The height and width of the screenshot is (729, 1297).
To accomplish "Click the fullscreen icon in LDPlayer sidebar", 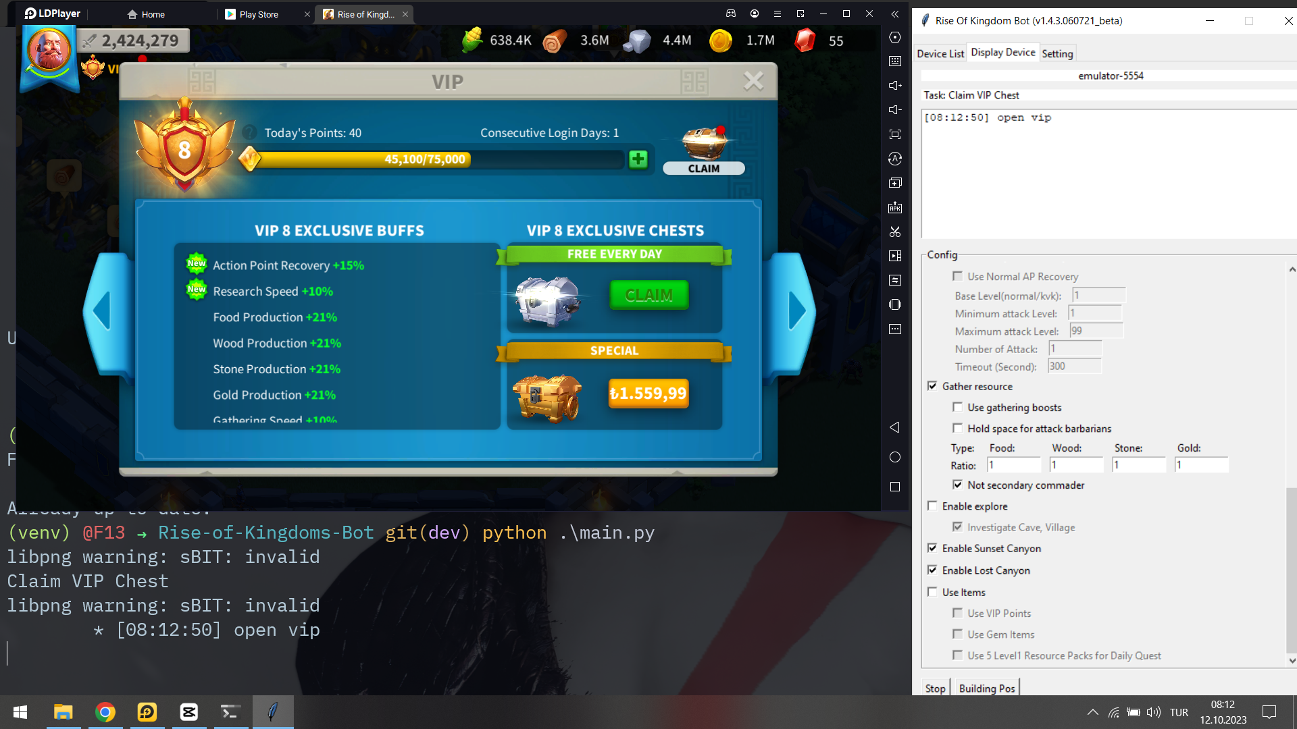I will click(x=895, y=134).
